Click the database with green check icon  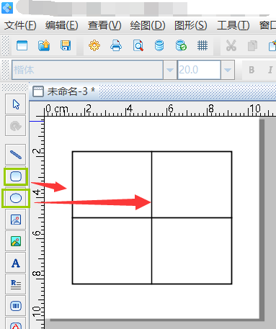(181, 45)
